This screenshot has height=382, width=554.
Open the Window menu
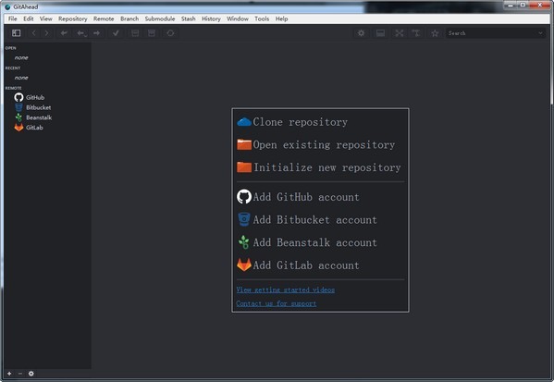tap(238, 18)
